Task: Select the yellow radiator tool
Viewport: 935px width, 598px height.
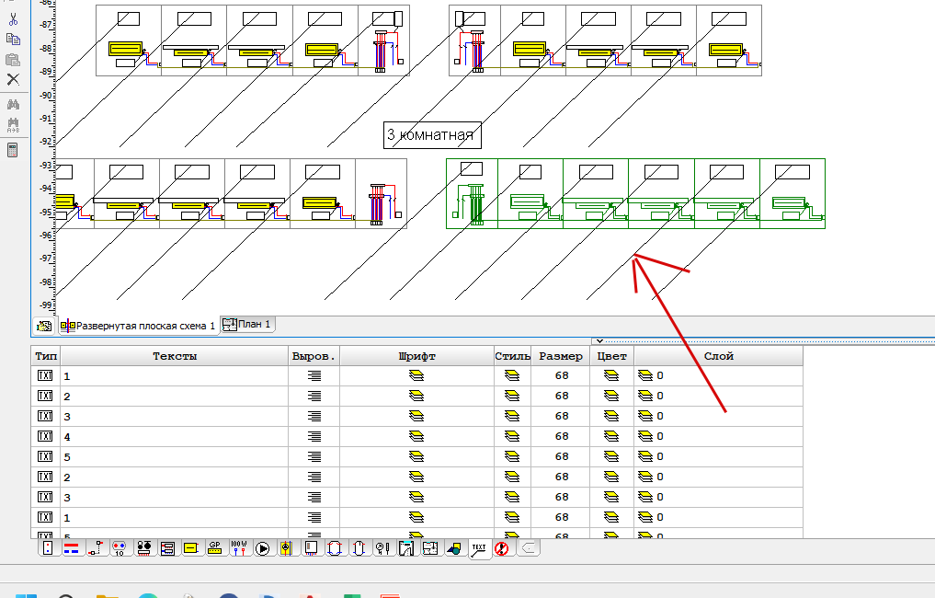Action: [191, 548]
